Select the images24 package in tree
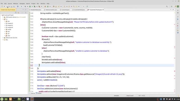This screenshot has height=101, width=180. coord(10,23)
